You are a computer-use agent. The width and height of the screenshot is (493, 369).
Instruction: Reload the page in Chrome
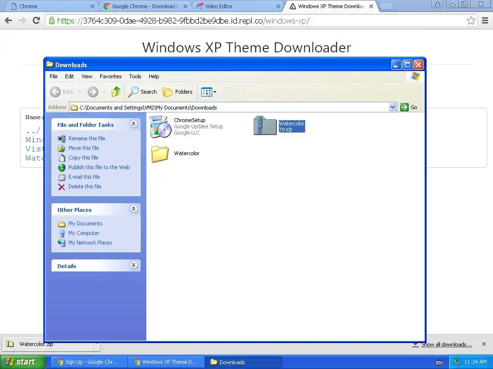pyautogui.click(x=37, y=21)
